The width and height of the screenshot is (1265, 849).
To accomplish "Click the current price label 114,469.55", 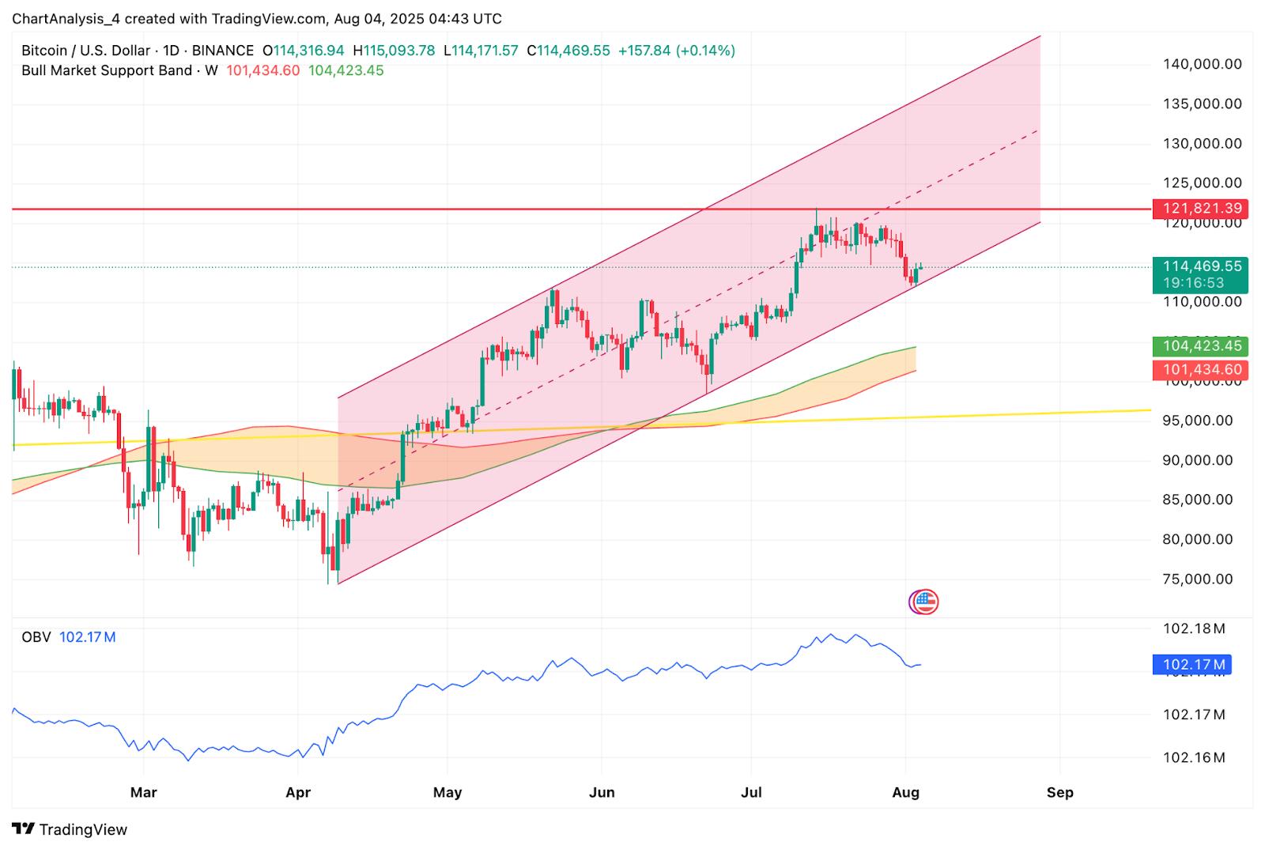I will pyautogui.click(x=1200, y=266).
